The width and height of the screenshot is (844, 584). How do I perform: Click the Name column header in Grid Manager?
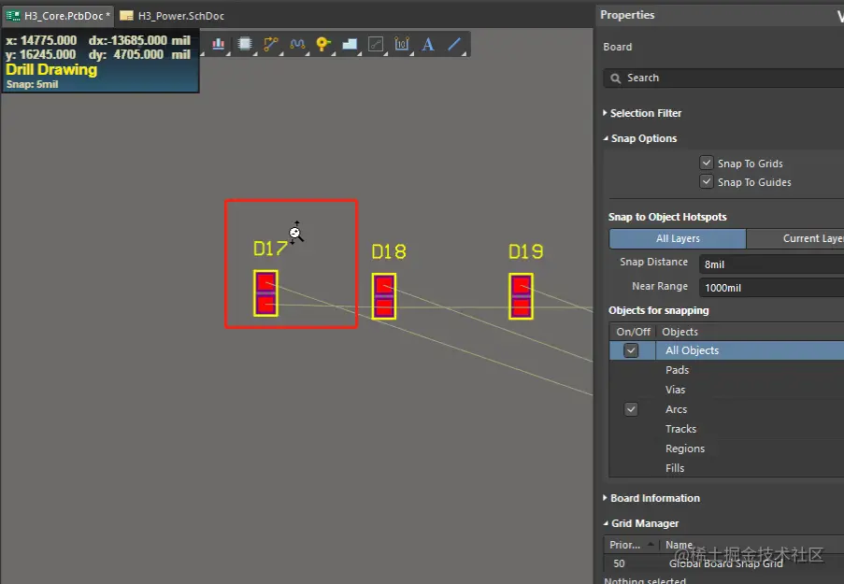pyautogui.click(x=679, y=545)
